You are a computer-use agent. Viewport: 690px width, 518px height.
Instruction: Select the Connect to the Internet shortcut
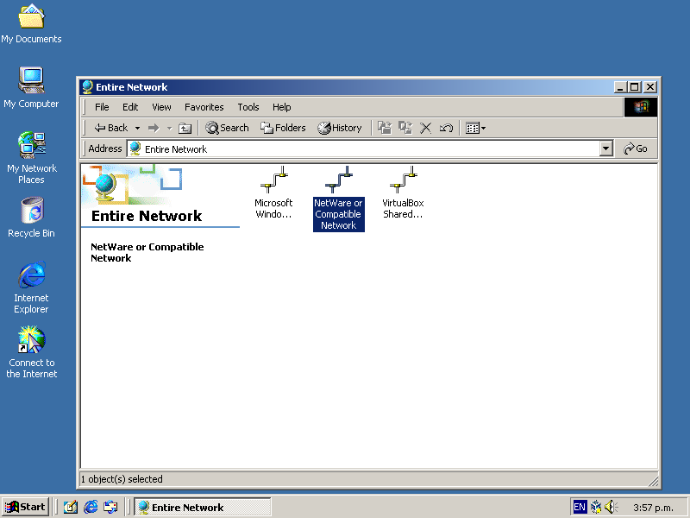(32, 352)
